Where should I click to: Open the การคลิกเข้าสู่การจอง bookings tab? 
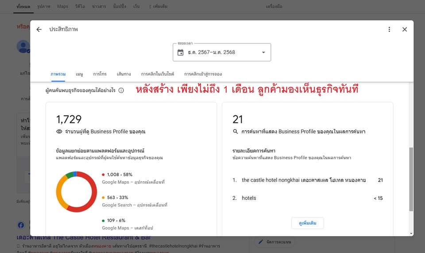[203, 74]
